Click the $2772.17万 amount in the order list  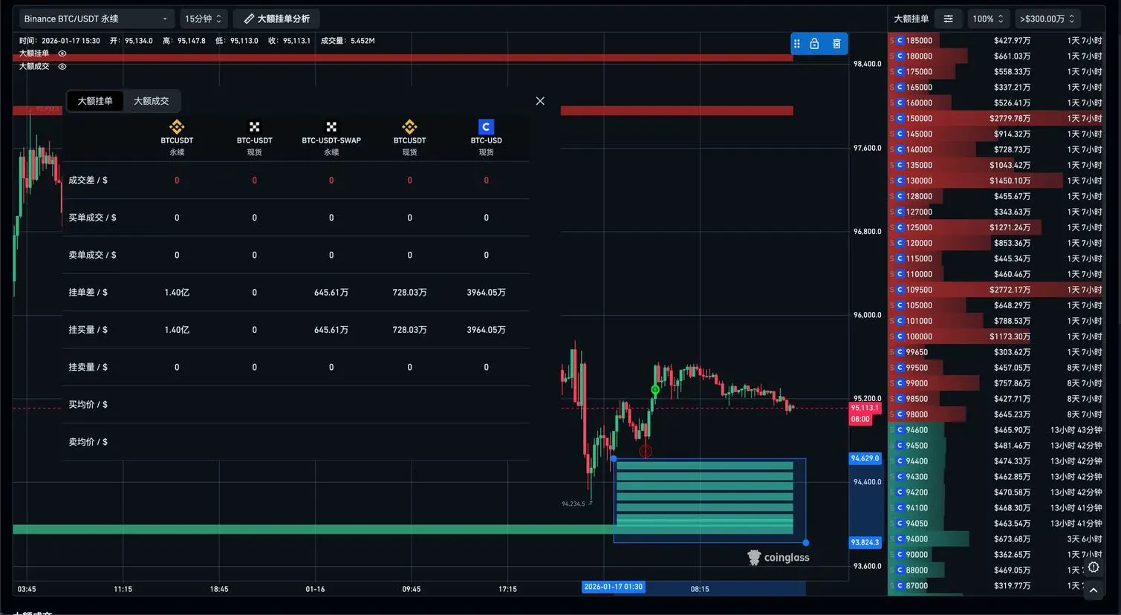click(x=1010, y=290)
